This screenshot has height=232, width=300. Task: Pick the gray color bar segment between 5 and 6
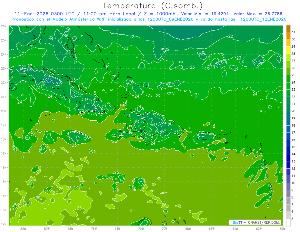[x=288, y=215]
